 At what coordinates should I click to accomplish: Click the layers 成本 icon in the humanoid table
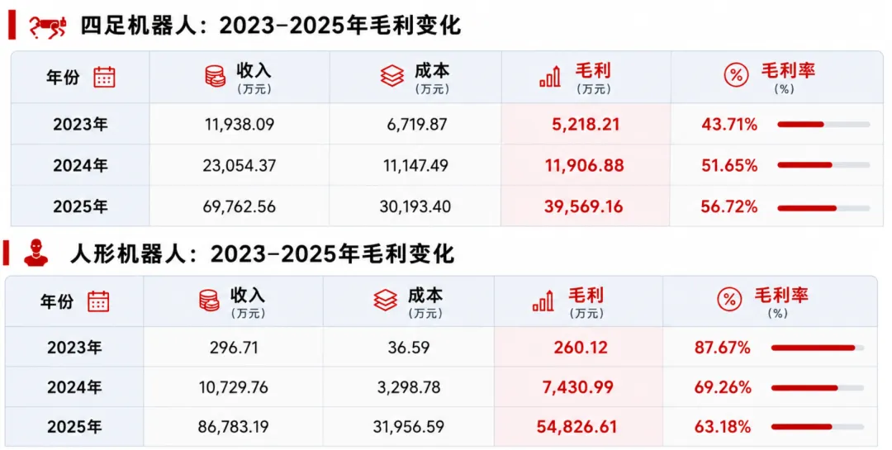pos(385,301)
